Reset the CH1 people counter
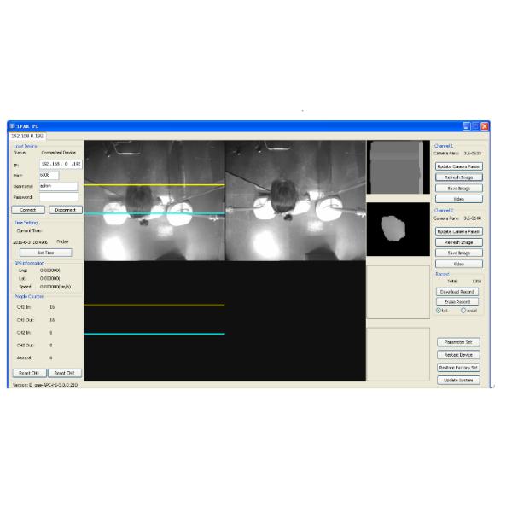512x512 pixels. click(28, 373)
